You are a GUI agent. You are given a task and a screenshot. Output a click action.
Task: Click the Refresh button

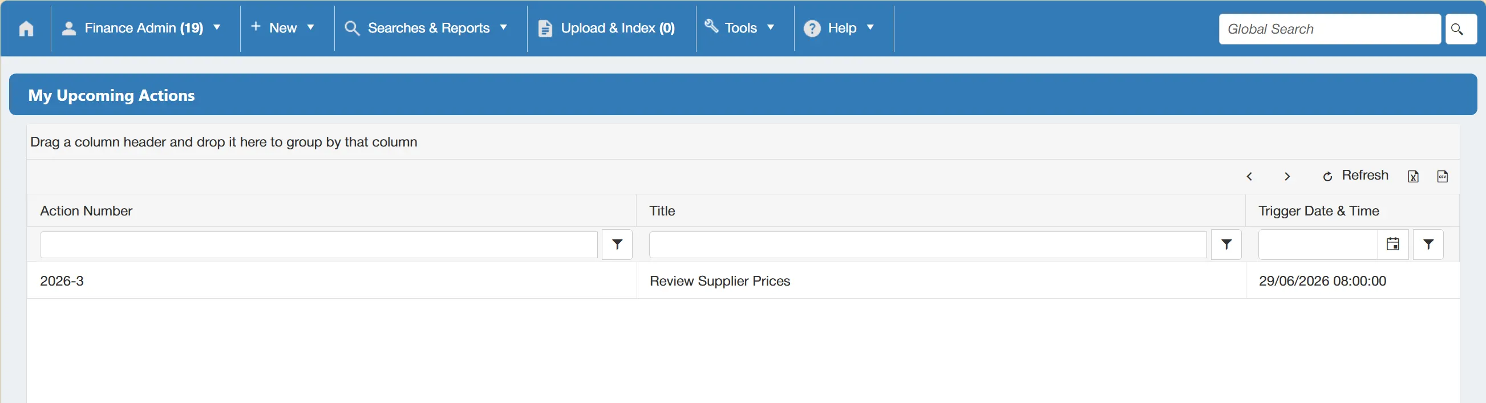[1355, 176]
